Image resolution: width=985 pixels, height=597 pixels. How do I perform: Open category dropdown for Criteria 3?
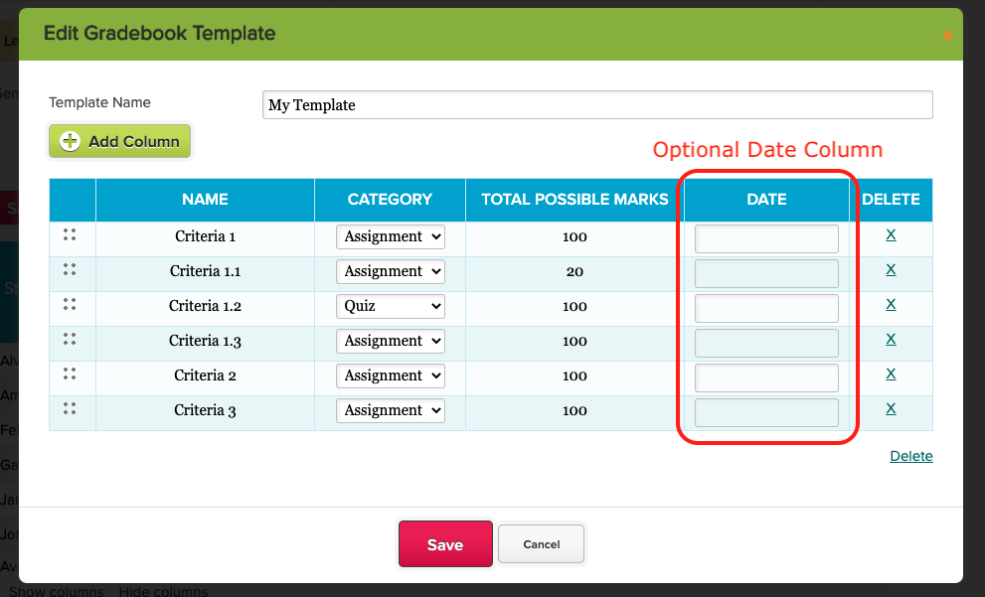391,410
